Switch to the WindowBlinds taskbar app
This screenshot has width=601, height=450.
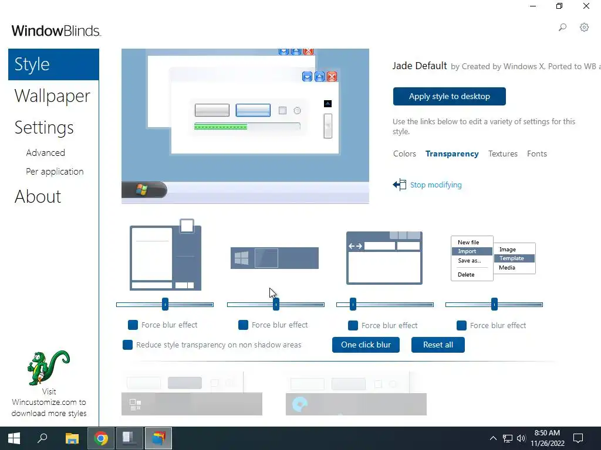[x=158, y=438]
